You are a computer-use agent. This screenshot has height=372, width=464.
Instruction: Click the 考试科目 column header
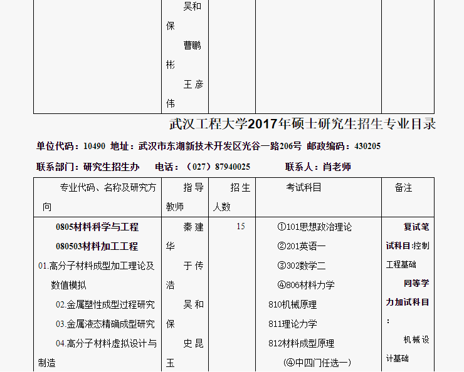point(304,187)
